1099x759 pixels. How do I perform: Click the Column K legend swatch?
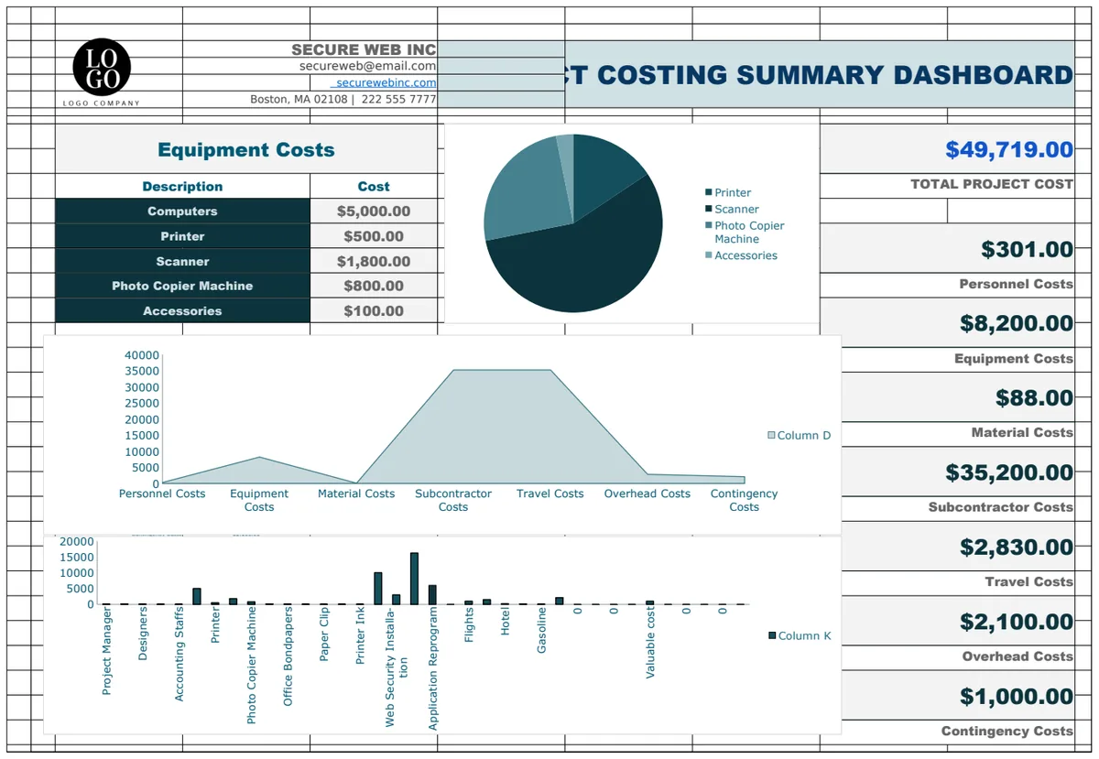pyautogui.click(x=772, y=635)
